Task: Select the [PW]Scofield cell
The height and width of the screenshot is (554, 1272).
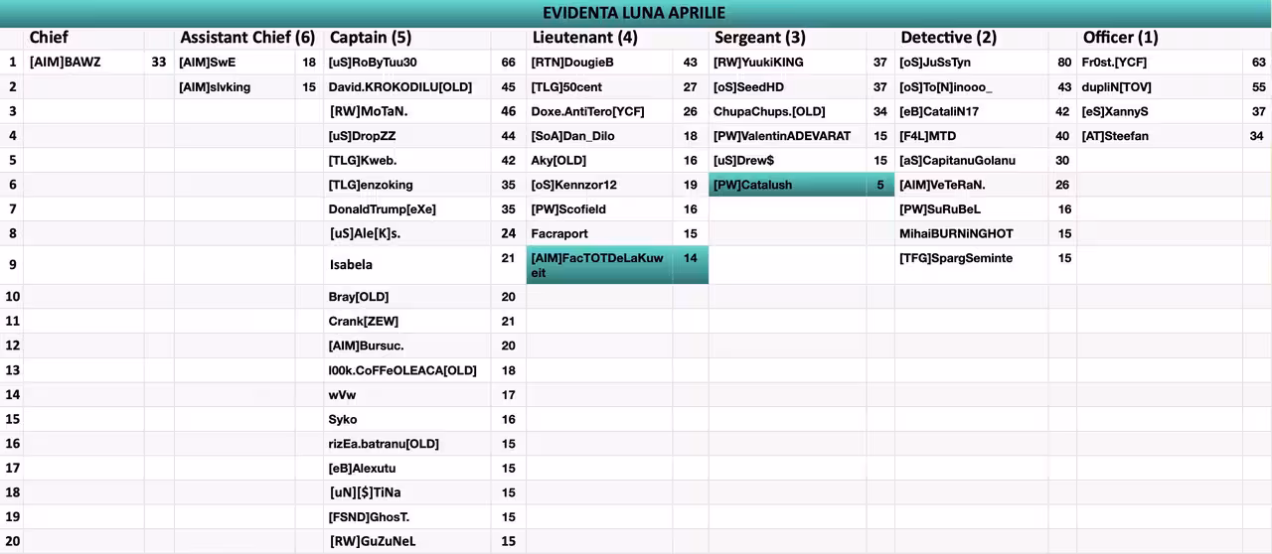Action: click(x=599, y=208)
